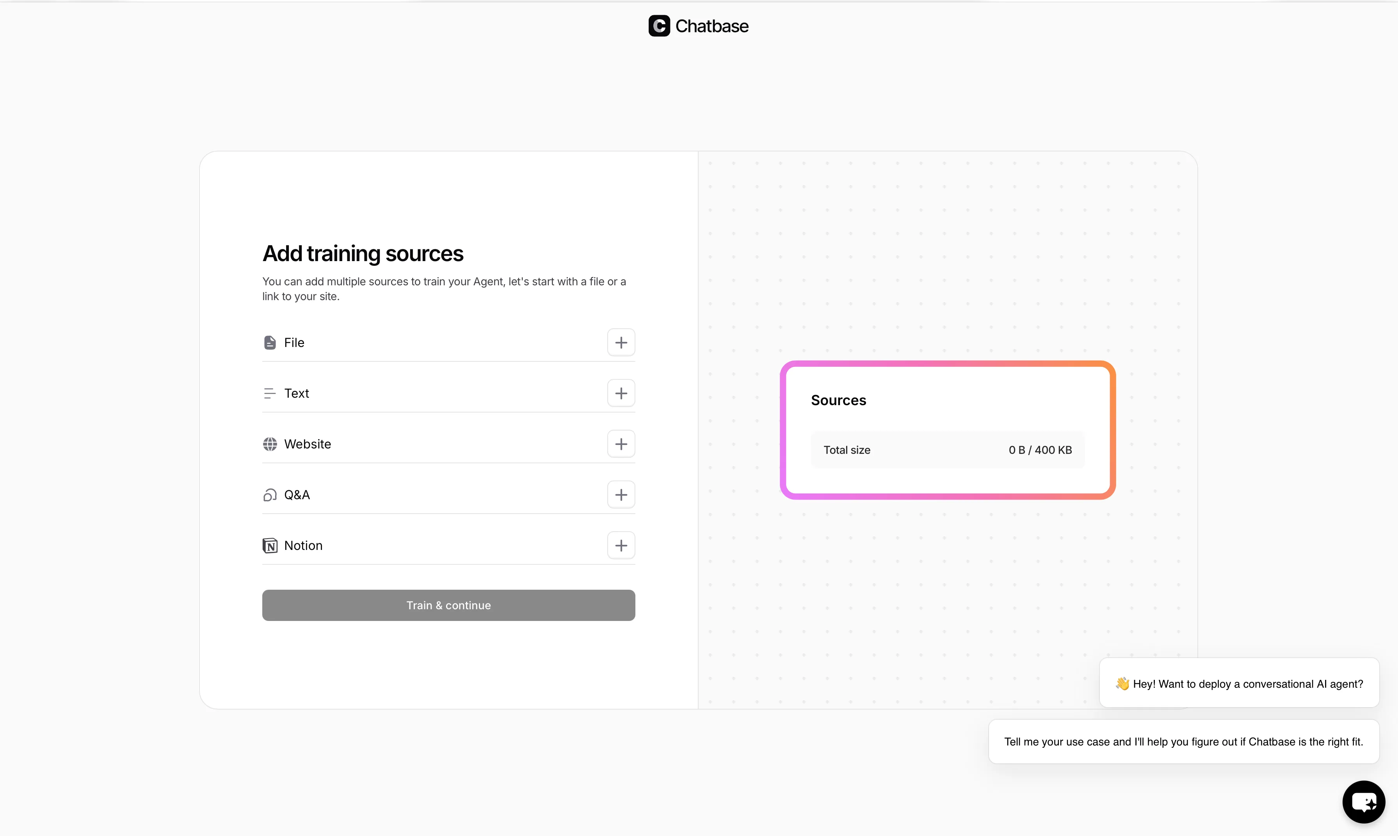The image size is (1398, 836).
Task: Select the Notion source label
Action: click(x=303, y=545)
